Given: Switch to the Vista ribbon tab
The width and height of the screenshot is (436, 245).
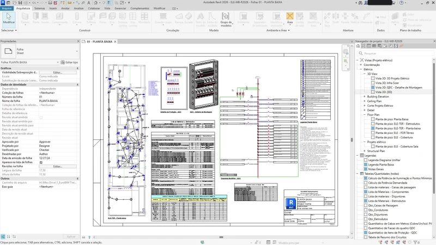Looking at the screenshot, I should [x=107, y=8].
